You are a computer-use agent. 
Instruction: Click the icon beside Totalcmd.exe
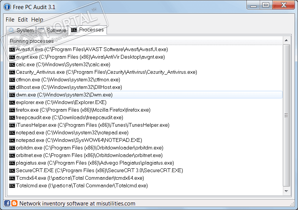pos(12,186)
